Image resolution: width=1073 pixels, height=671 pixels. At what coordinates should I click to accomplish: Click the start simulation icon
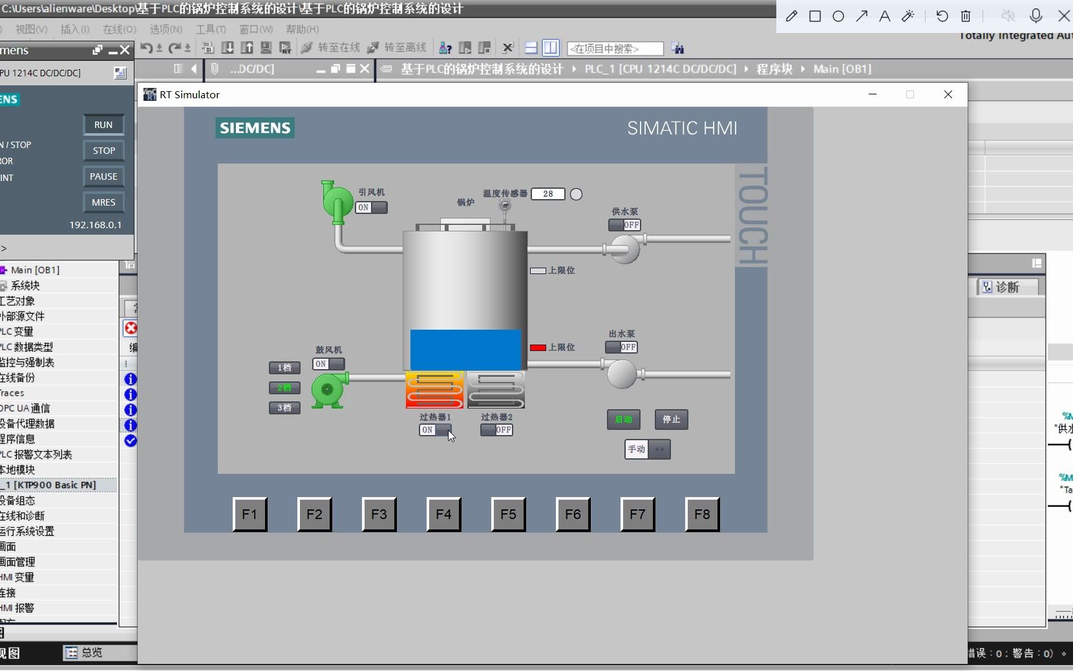tap(266, 48)
